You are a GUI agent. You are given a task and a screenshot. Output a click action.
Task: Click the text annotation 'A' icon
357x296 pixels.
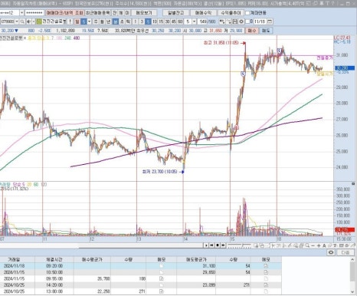point(324,245)
